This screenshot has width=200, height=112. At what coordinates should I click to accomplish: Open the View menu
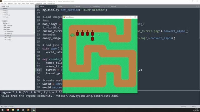tap(19, 3)
